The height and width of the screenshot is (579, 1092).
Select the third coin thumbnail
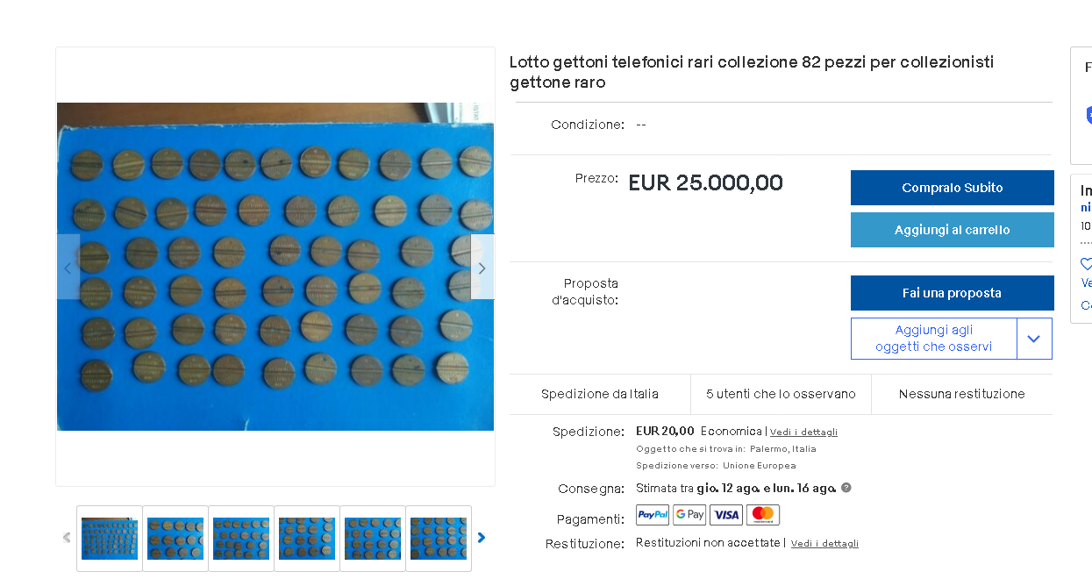click(x=241, y=539)
